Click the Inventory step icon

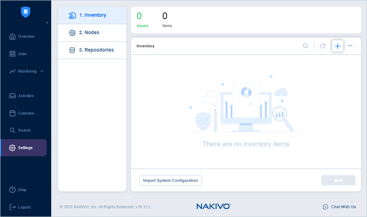pos(72,15)
